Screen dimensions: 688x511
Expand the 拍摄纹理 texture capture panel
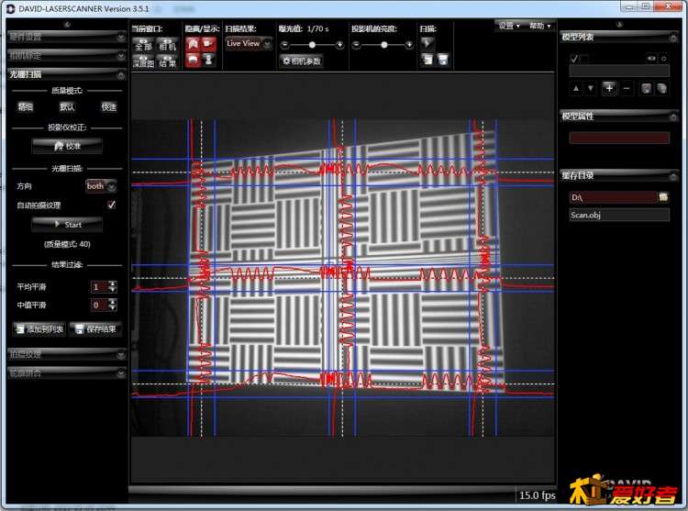coord(67,354)
